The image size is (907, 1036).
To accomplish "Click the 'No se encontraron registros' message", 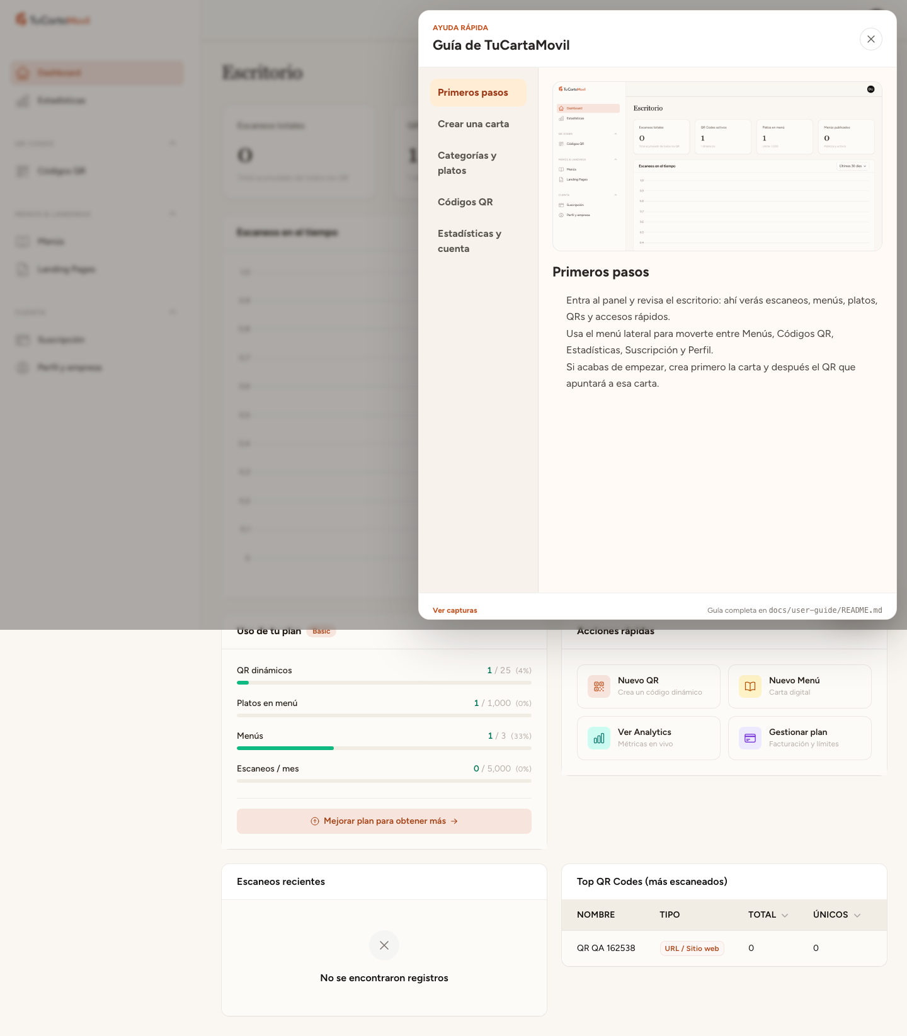I will click(x=384, y=978).
